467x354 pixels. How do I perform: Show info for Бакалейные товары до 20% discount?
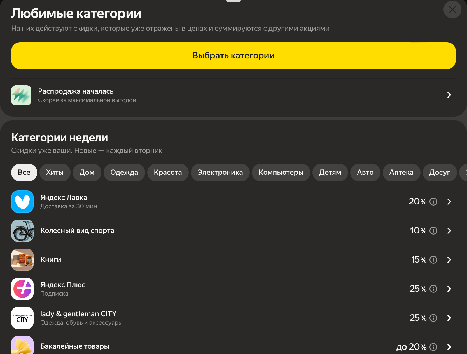point(433,347)
